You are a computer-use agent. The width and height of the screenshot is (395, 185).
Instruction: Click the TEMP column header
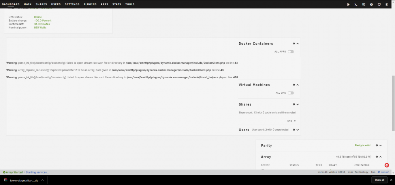319,165
